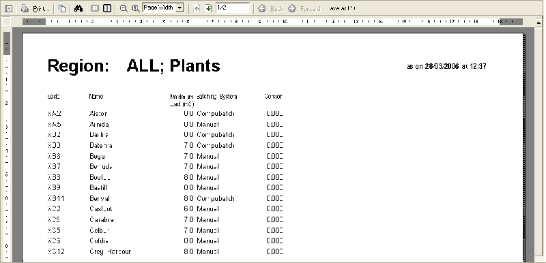Click the page number field showing 1/2
Image resolution: width=546 pixels, height=263 pixels.
pyautogui.click(x=233, y=8)
